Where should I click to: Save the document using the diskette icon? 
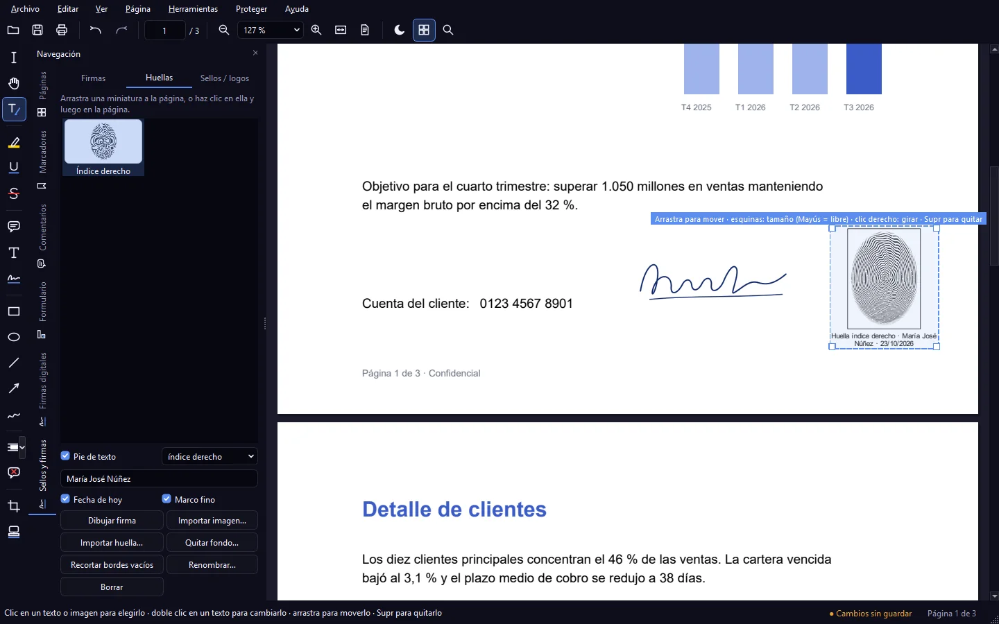(x=37, y=30)
